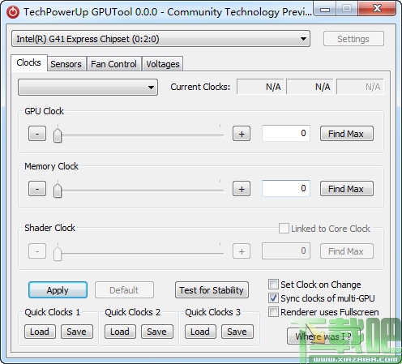Click Test for Stability button
This screenshot has width=402, height=364.
coord(212,290)
